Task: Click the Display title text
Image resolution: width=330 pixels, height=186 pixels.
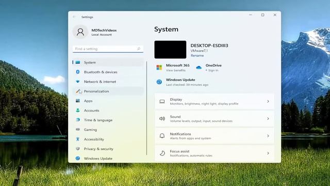Action: [x=176, y=99]
